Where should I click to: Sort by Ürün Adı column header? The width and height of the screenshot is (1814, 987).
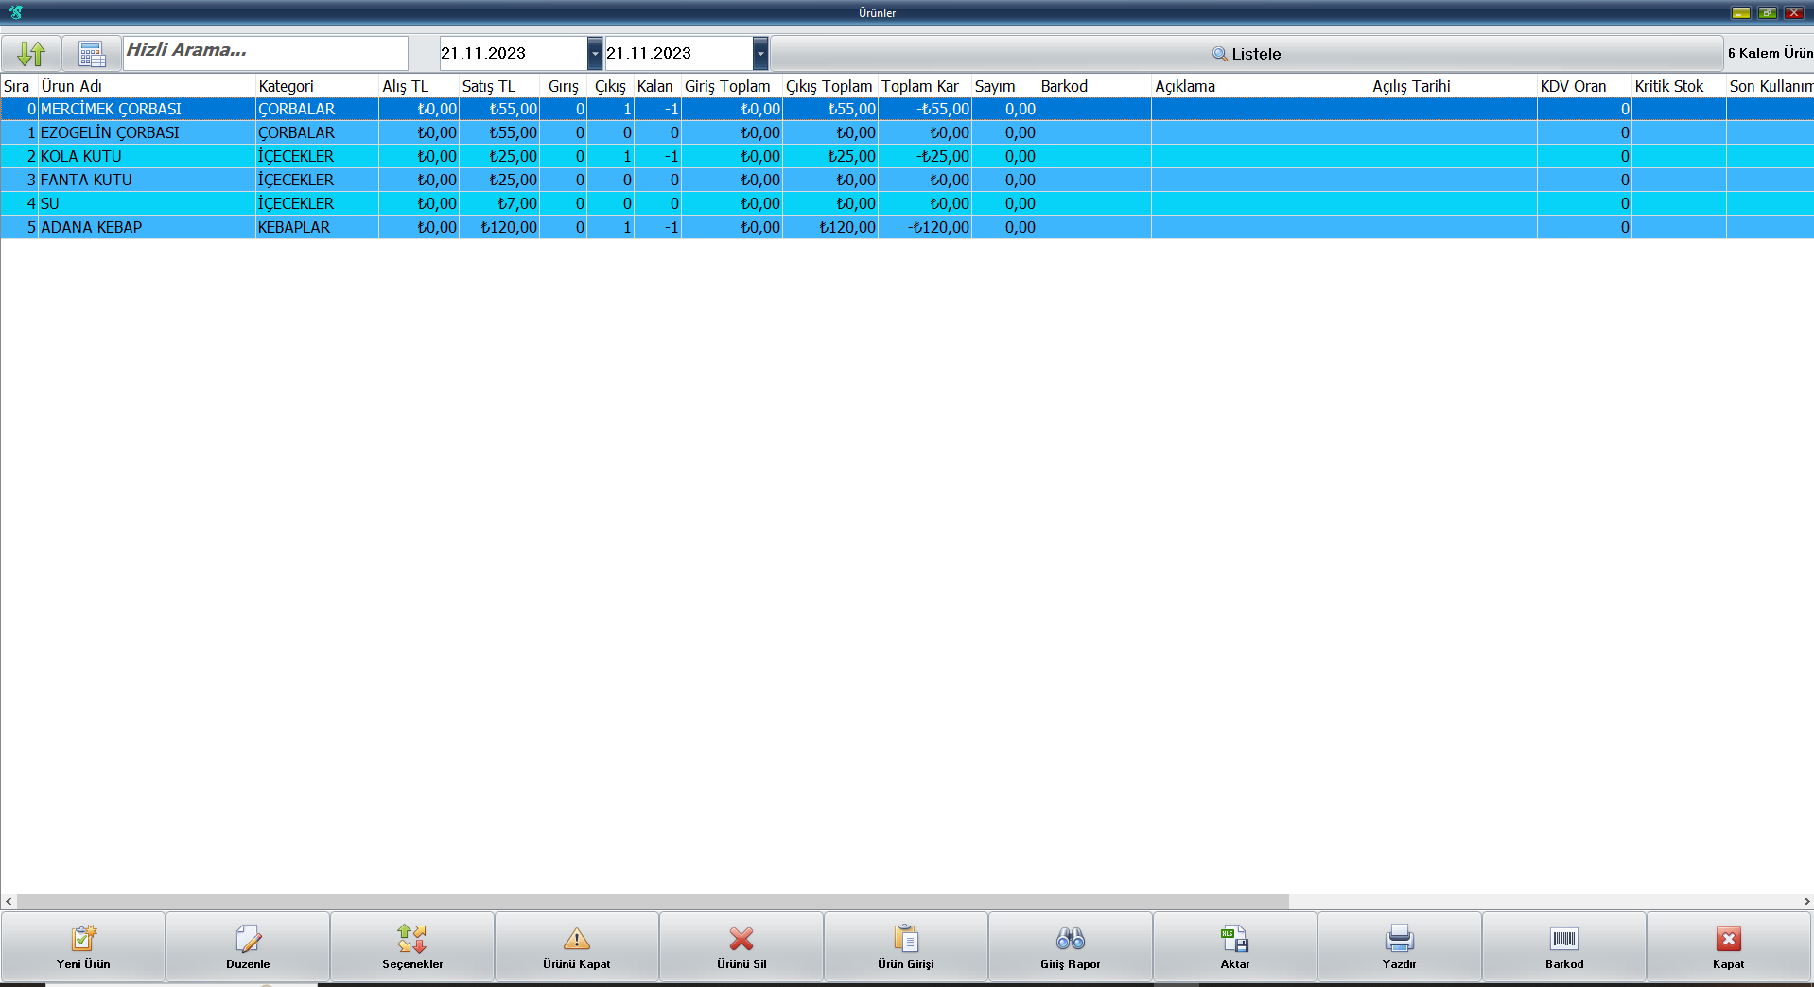(147, 86)
